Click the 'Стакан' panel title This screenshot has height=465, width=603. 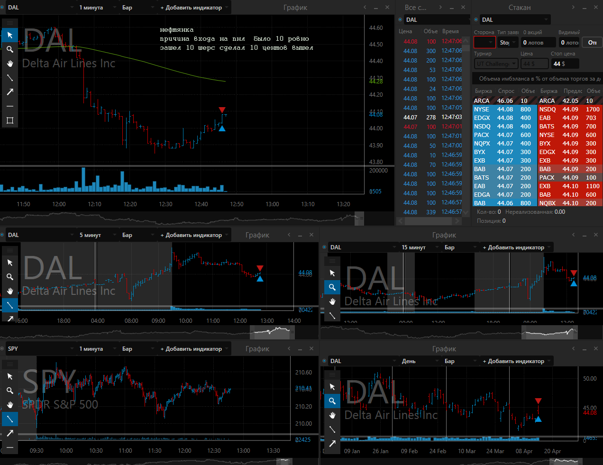tap(520, 8)
